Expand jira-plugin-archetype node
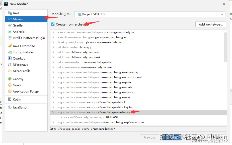Image resolution: width=232 pixels, height=145 pixels. [x=53, y=32]
